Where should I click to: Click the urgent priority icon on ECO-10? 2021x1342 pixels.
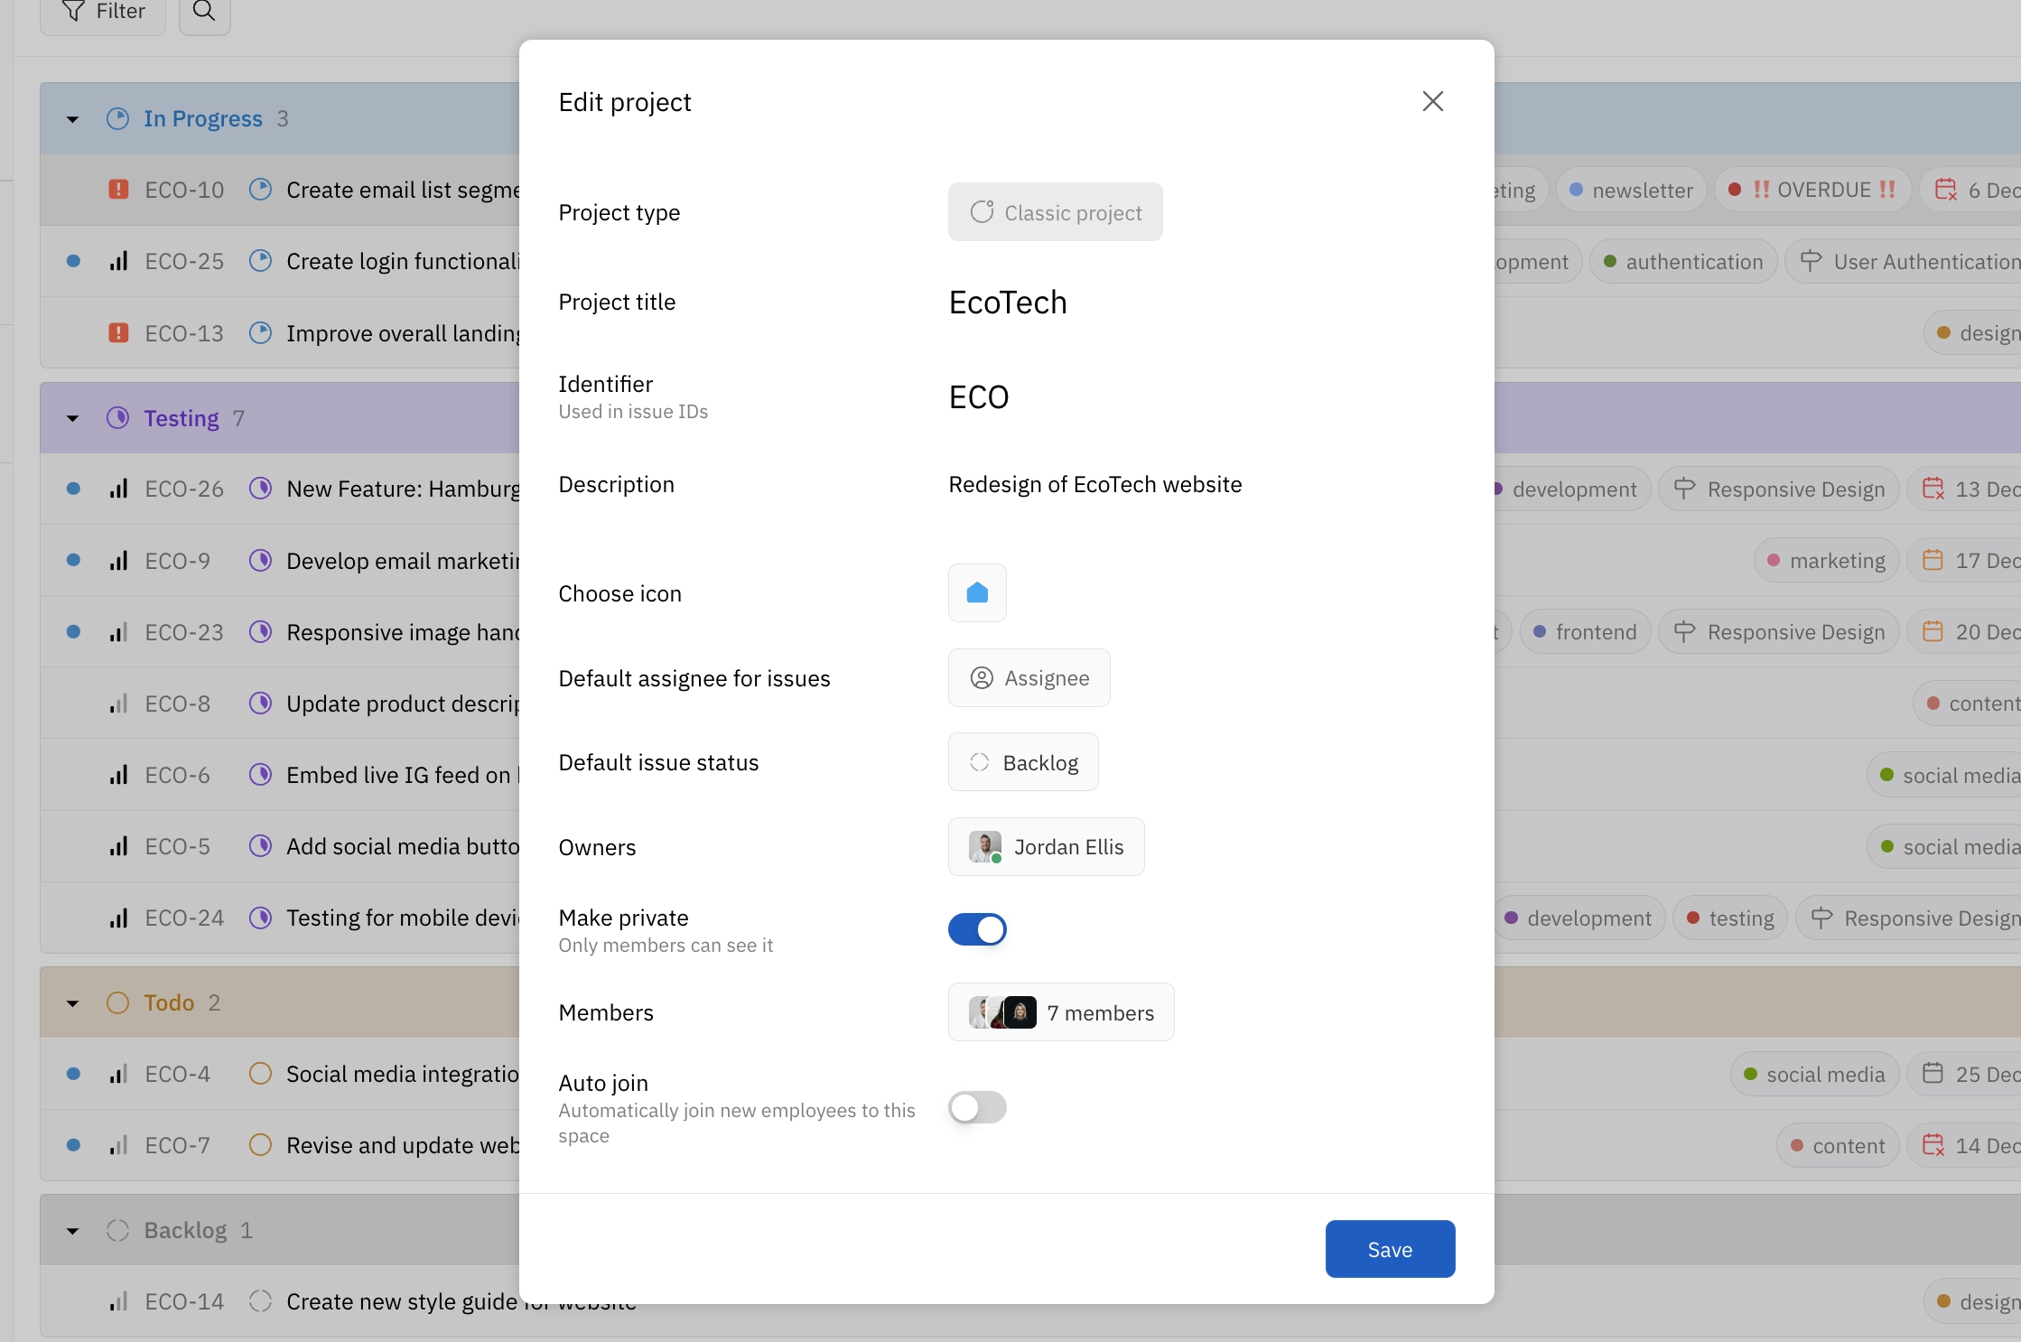pyautogui.click(x=118, y=190)
